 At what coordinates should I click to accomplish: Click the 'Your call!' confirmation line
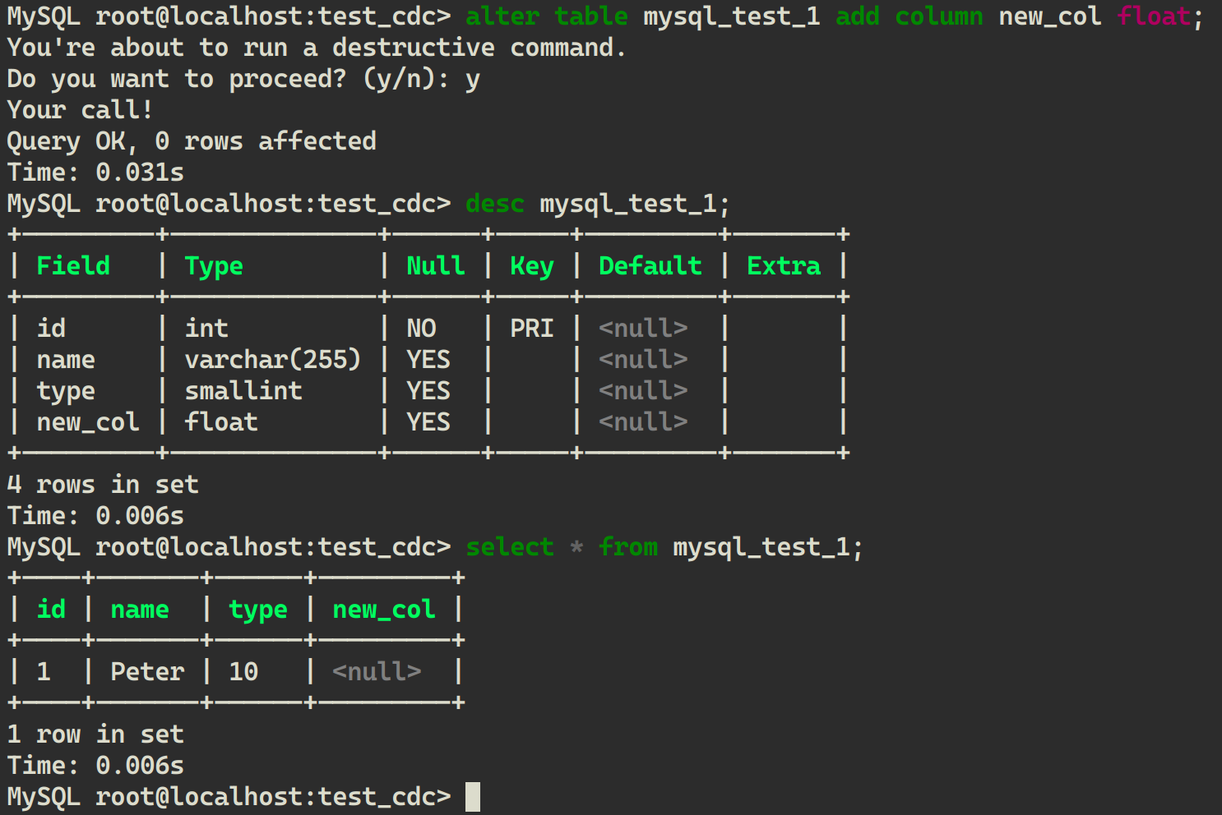point(80,110)
